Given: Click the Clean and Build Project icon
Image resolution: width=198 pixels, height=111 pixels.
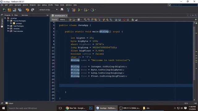Looking at the screenshot, I should click(74, 10).
